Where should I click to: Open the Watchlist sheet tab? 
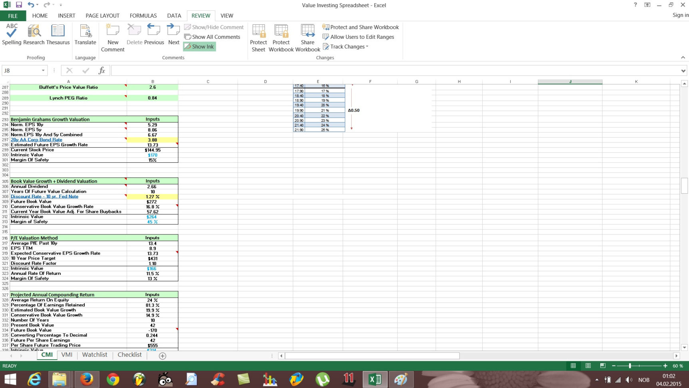[94, 355]
